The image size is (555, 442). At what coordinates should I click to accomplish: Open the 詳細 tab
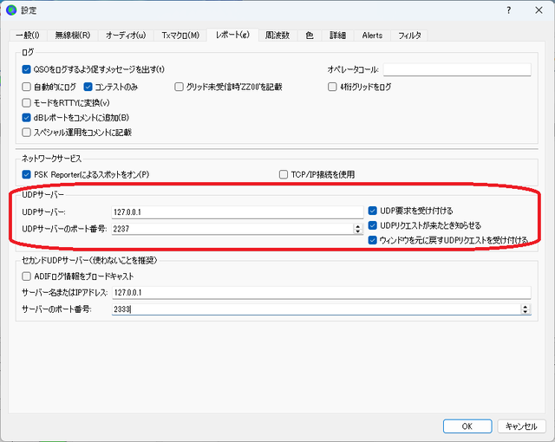pos(337,36)
